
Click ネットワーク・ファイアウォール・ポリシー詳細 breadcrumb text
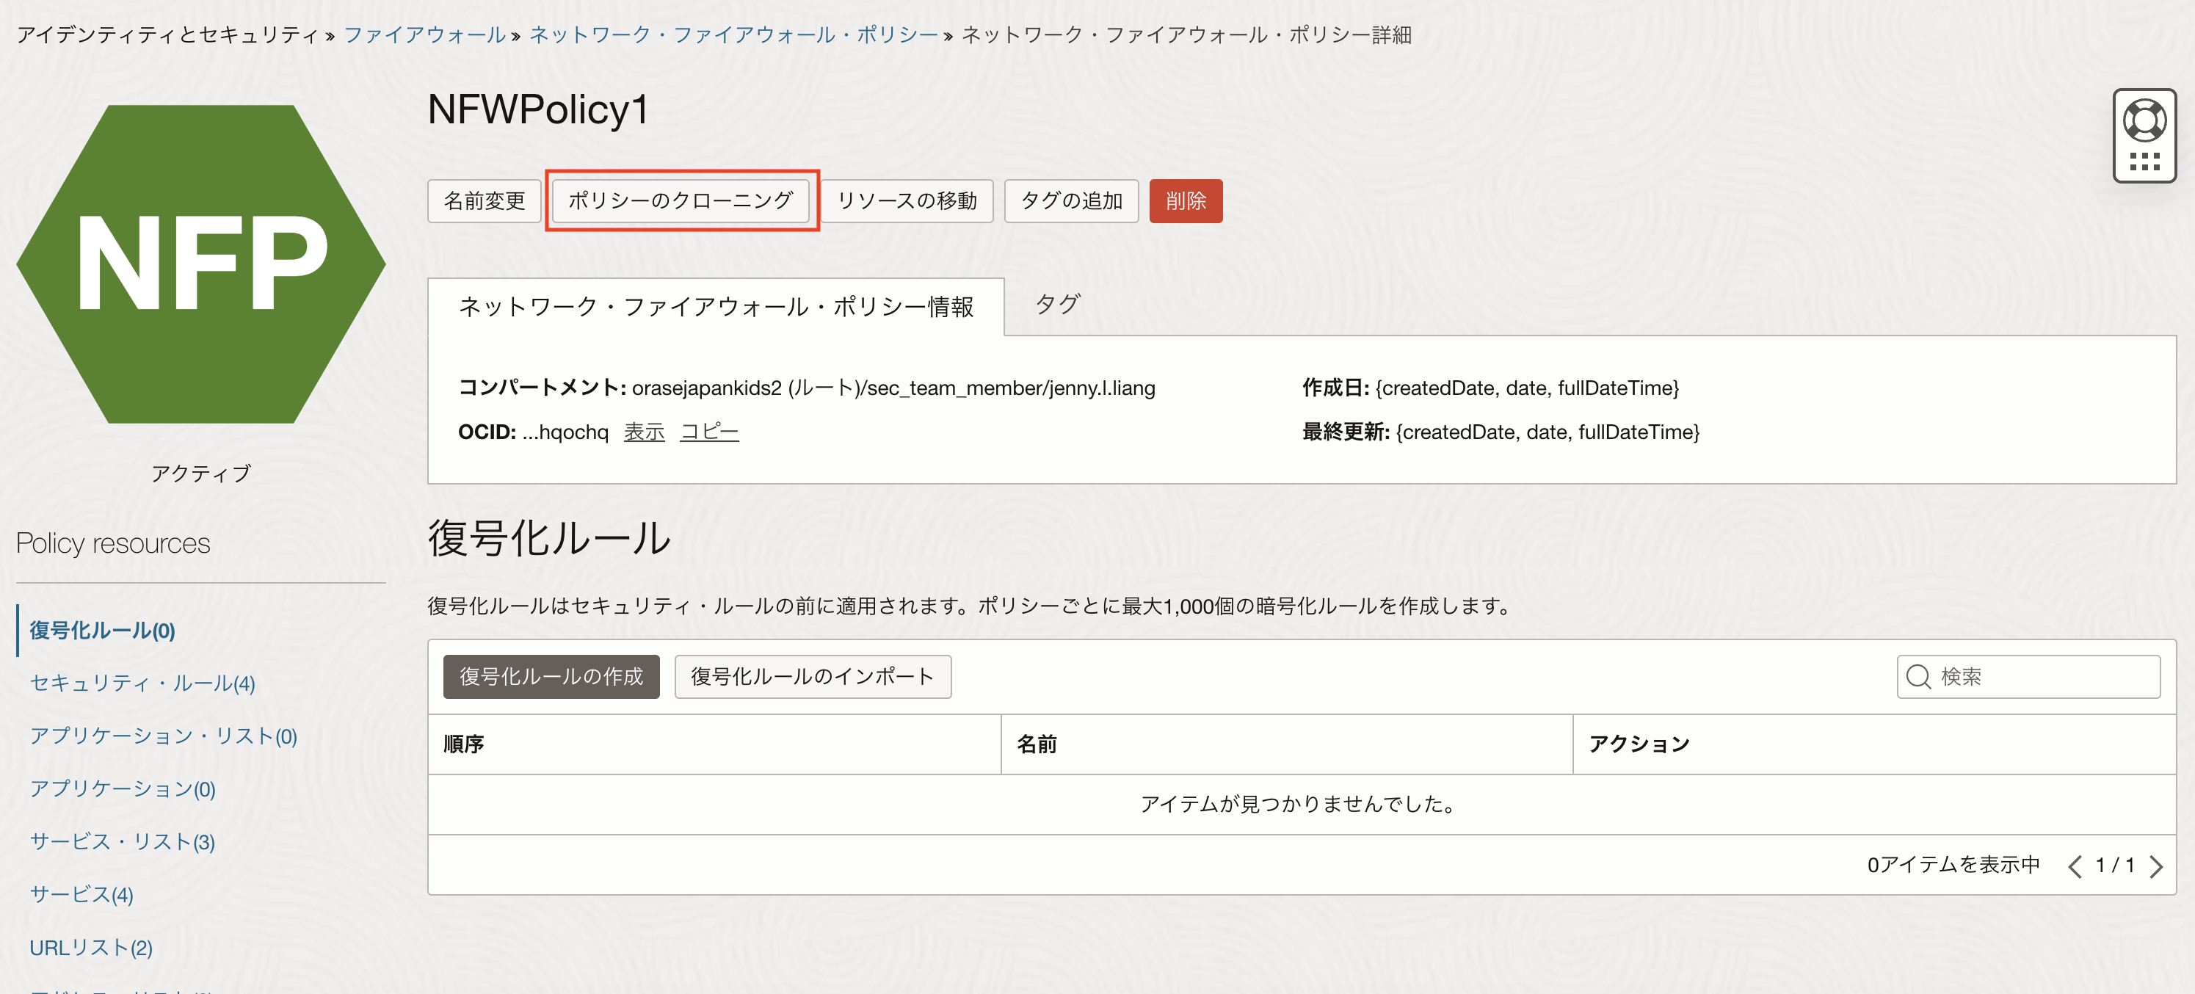[x=1186, y=35]
